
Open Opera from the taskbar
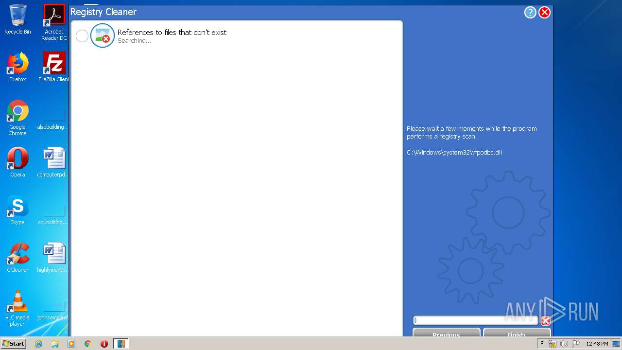pos(104,344)
